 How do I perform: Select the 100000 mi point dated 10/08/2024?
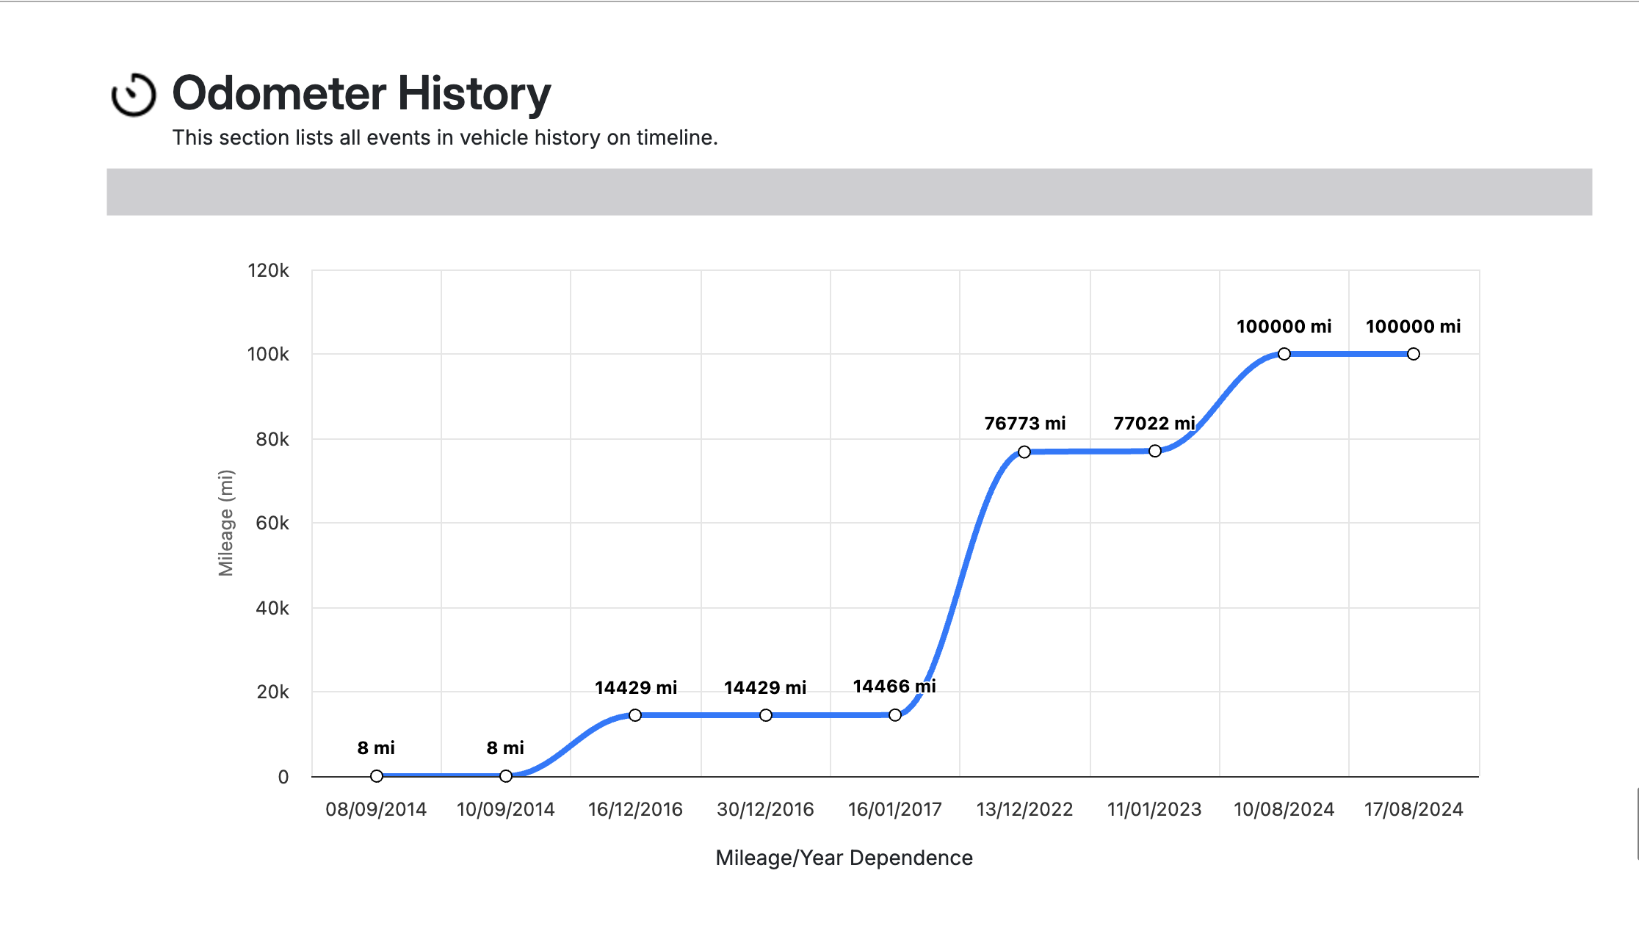[1284, 352]
